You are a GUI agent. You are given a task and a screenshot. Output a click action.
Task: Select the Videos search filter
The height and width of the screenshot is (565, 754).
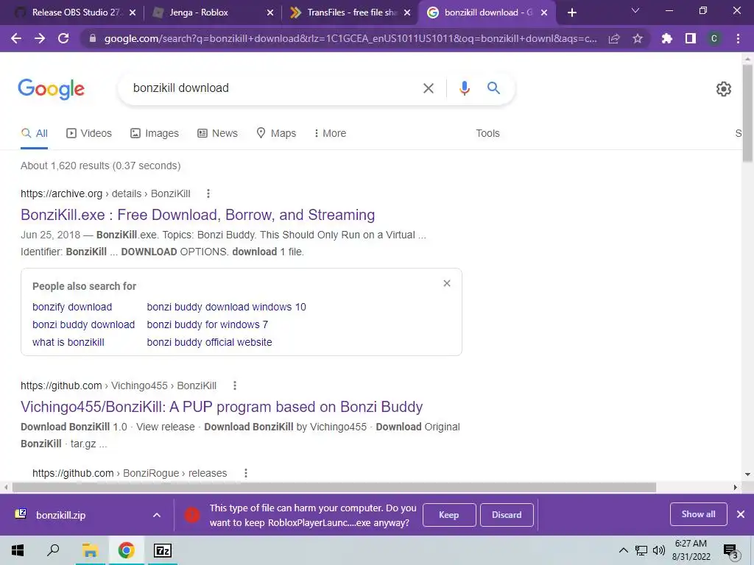click(x=89, y=133)
